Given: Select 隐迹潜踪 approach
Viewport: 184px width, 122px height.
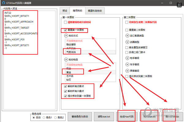Looking at the screenshot, I should (x=90, y=45).
